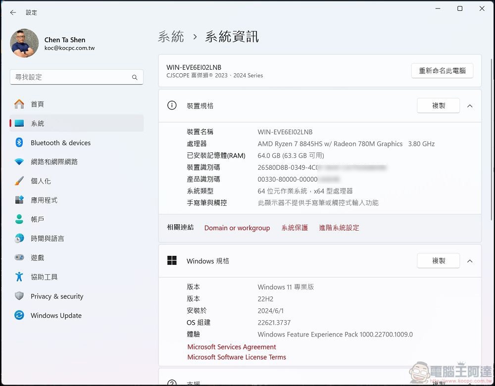The height and width of the screenshot is (386, 495).
Task: Click the Bluetooth icon in sidebar
Action: click(x=19, y=143)
